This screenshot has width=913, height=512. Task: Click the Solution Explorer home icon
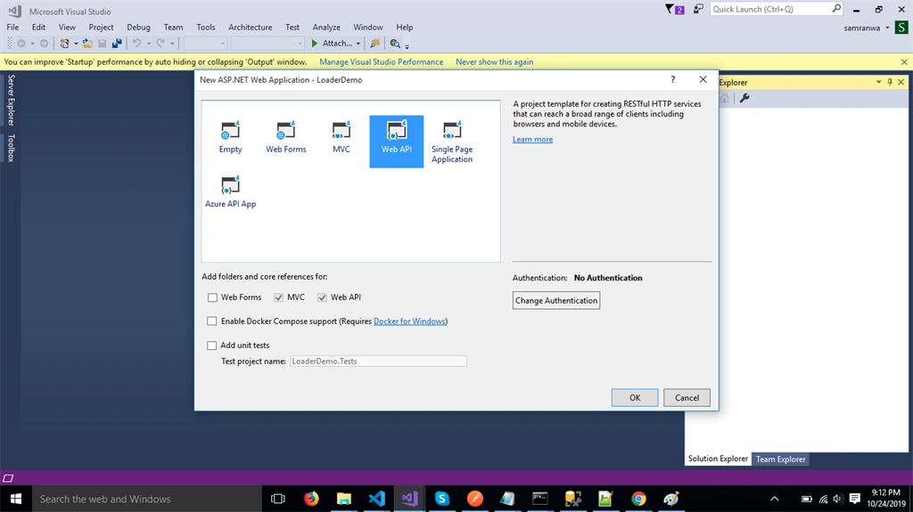pos(725,98)
